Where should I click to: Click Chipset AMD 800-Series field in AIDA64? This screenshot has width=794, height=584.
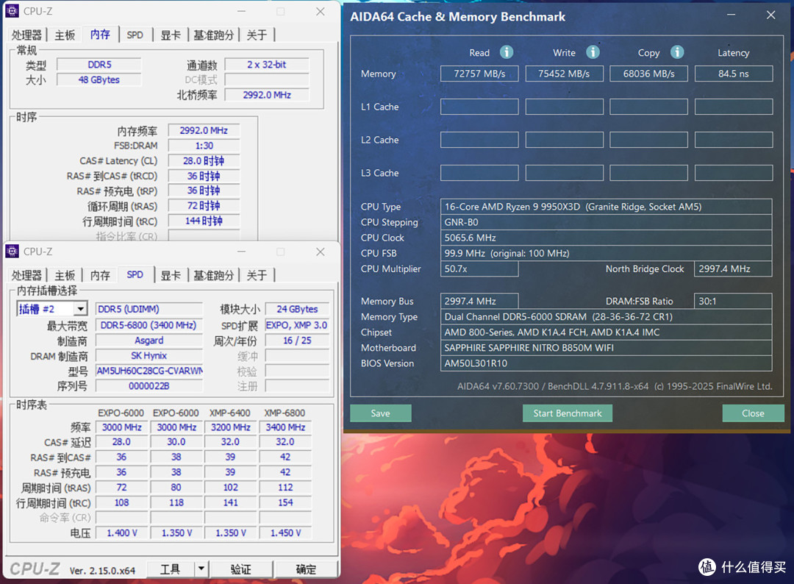(606, 332)
